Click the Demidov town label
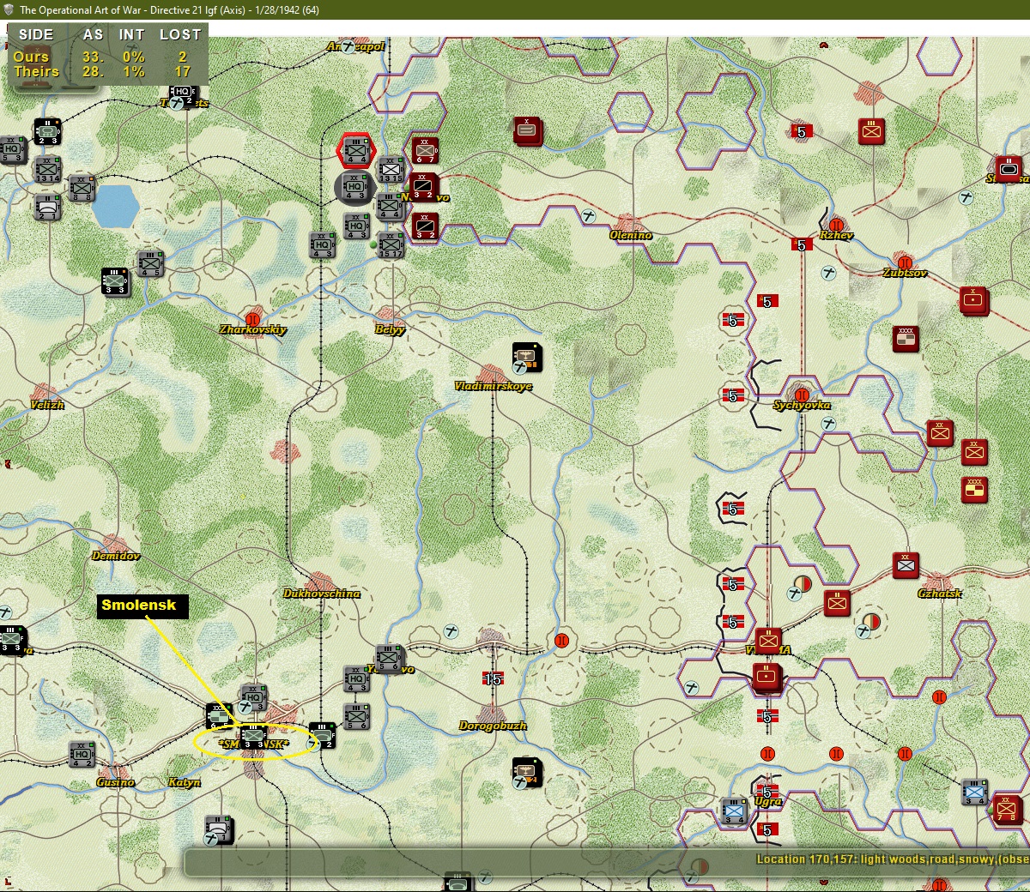The width and height of the screenshot is (1030, 892). click(x=116, y=556)
